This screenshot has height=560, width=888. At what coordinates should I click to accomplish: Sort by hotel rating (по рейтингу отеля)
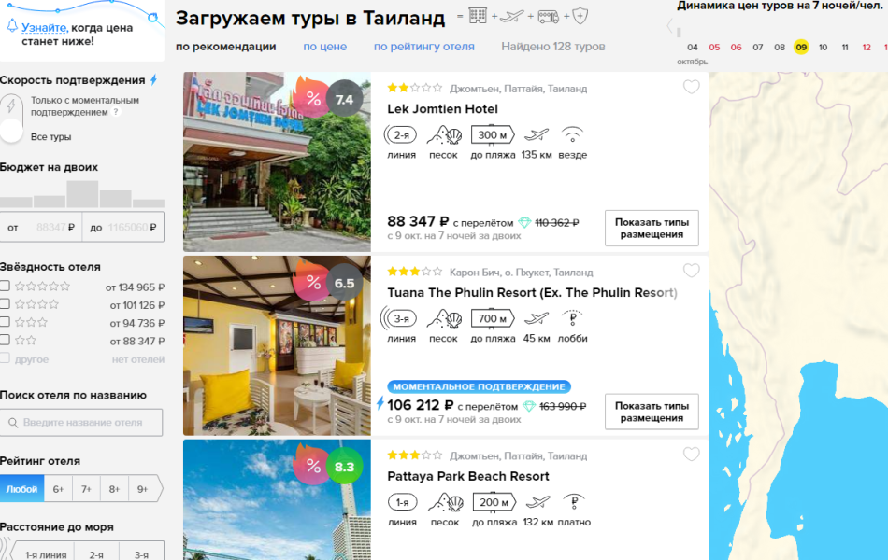coord(423,47)
